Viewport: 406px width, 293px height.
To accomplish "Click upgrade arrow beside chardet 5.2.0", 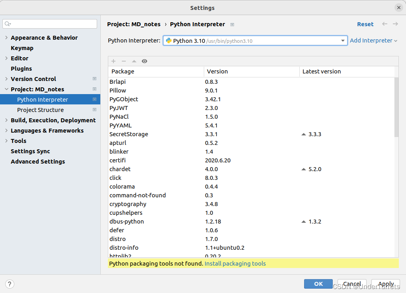I will [304, 169].
